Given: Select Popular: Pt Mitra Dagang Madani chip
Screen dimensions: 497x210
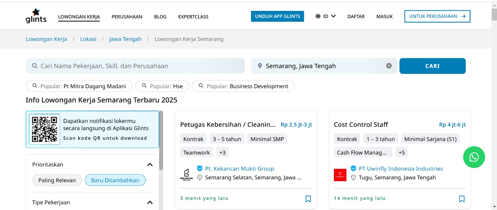Looking at the screenshot, I should point(79,86).
